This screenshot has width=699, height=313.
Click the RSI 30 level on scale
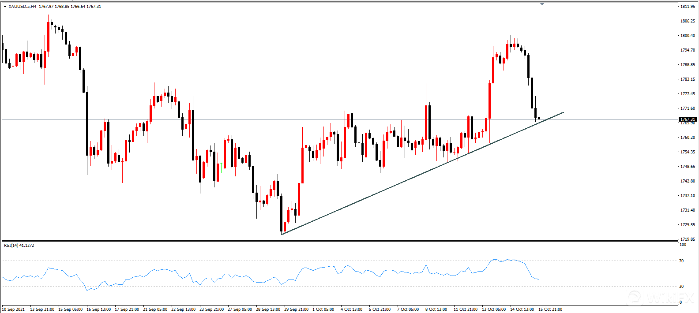click(x=681, y=287)
